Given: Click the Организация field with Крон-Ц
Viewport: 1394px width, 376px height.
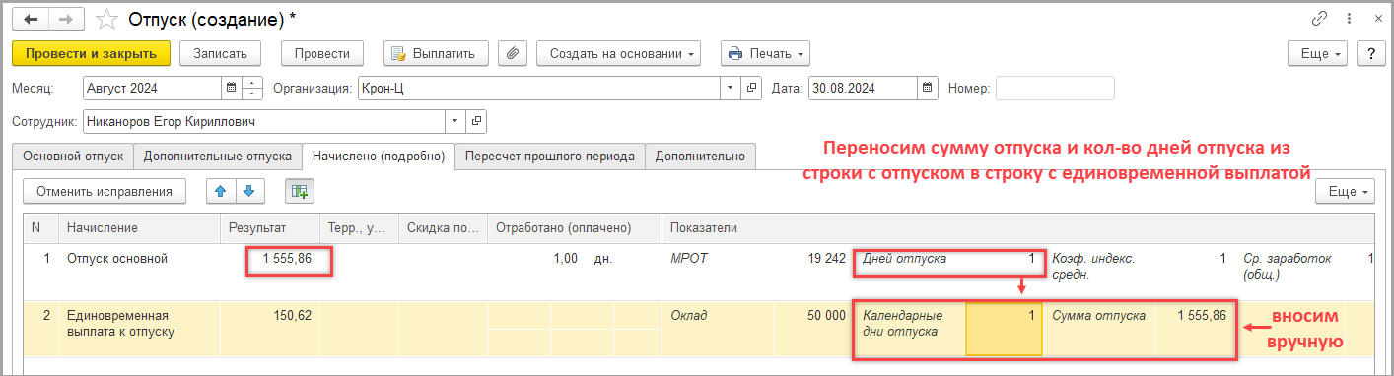Looking at the screenshot, I should (x=539, y=88).
